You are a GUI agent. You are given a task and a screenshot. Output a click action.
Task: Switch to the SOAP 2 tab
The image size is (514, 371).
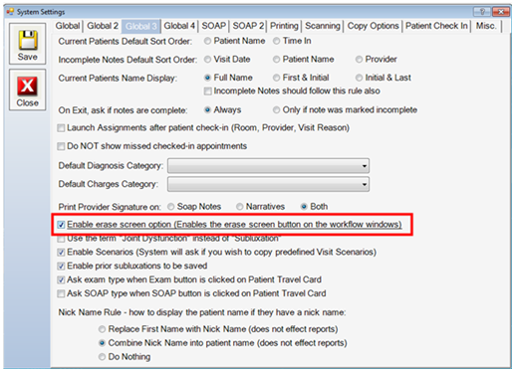248,26
